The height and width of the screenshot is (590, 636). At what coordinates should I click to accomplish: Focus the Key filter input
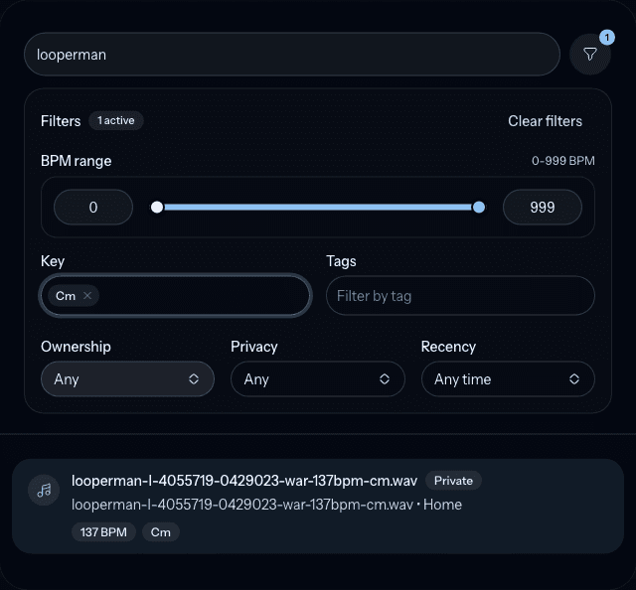pyautogui.click(x=176, y=296)
